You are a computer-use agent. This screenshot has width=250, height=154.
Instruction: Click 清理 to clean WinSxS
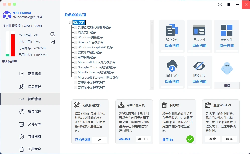[x=229, y=139]
